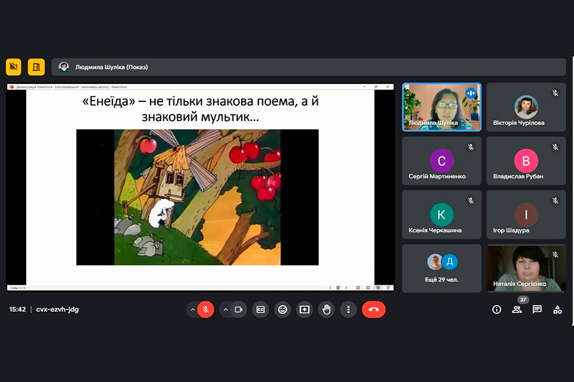Select Ігор Шадура participant tile
This screenshot has width=574, height=382.
pos(526,215)
